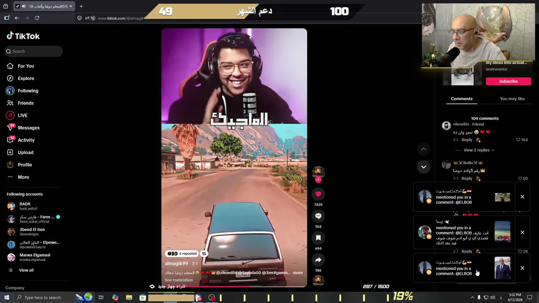
Task: Dismiss the top mention notification
Action: click(x=522, y=197)
